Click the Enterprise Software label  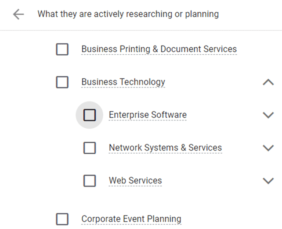[148, 115]
